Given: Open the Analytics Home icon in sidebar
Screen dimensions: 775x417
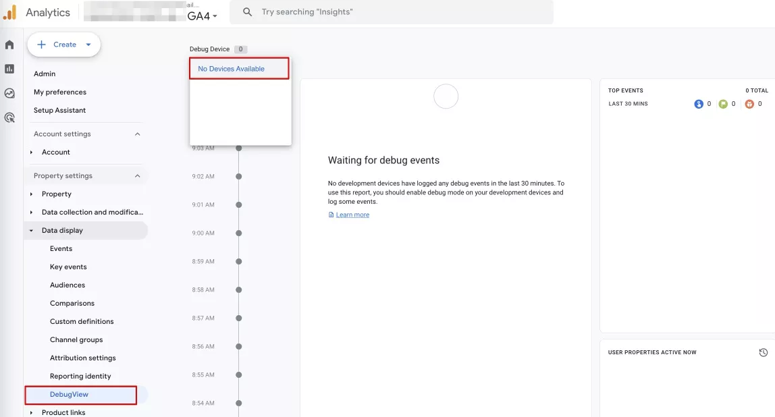Looking at the screenshot, I should tap(9, 45).
